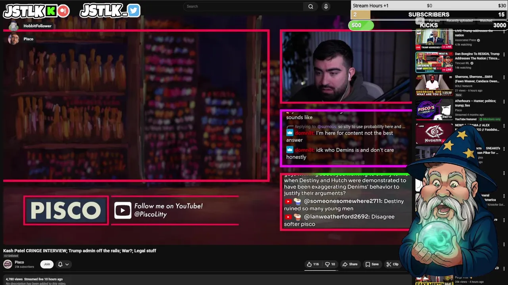Viewport: 508px width, 285px height.
Task: Open Pisco channel avatar below the video
Action: pos(8,264)
